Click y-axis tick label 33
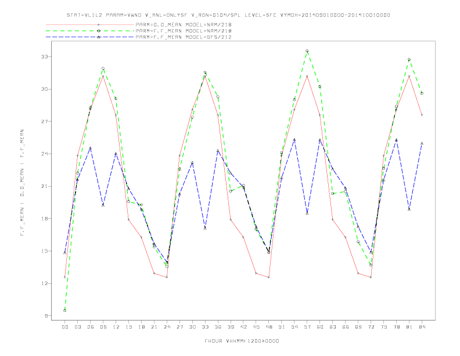Image resolution: width=460 pixels, height=356 pixels. pos(44,56)
